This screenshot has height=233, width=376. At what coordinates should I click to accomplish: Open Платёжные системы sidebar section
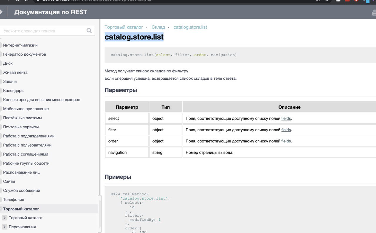[22, 118]
